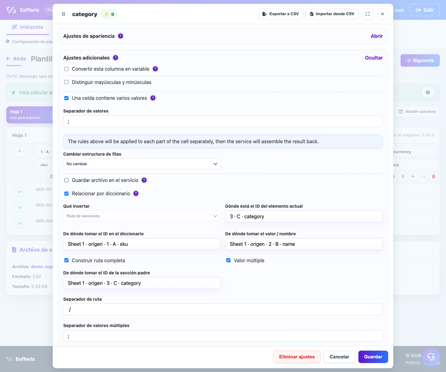
Task: Click the Separador de valores múltiples input field
Action: (x=223, y=336)
